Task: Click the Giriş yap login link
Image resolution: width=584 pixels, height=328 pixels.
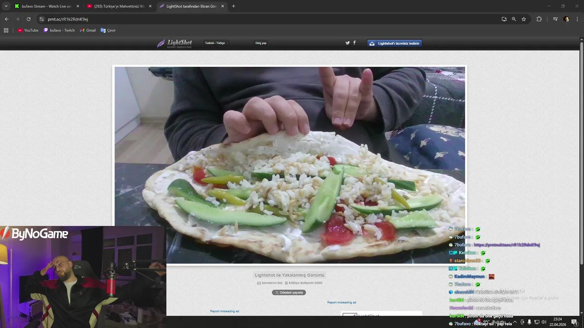Action: [261, 43]
